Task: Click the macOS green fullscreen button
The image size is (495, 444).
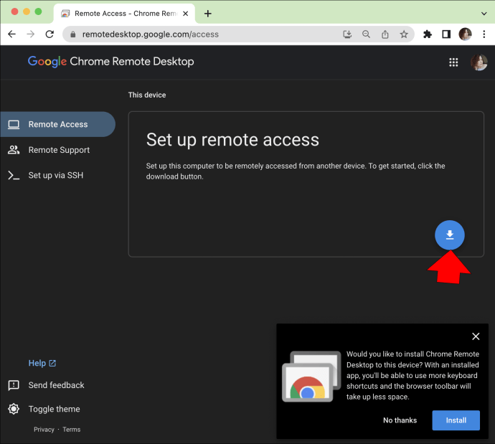Action: point(38,11)
